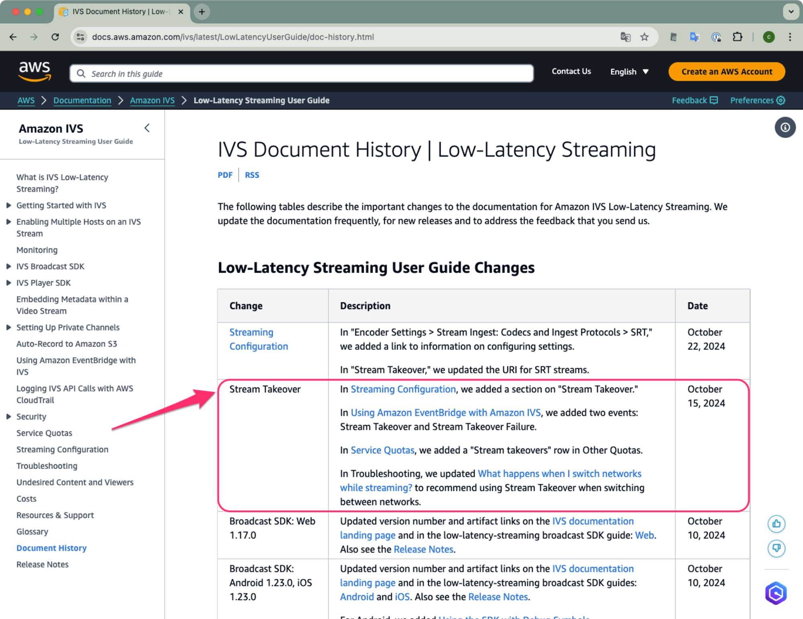
Task: Click iOS link in Broadcast SDK row
Action: tap(402, 597)
